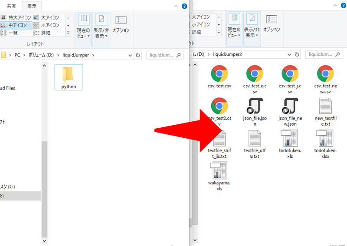Select csv_test.csv file icon

click(x=219, y=73)
